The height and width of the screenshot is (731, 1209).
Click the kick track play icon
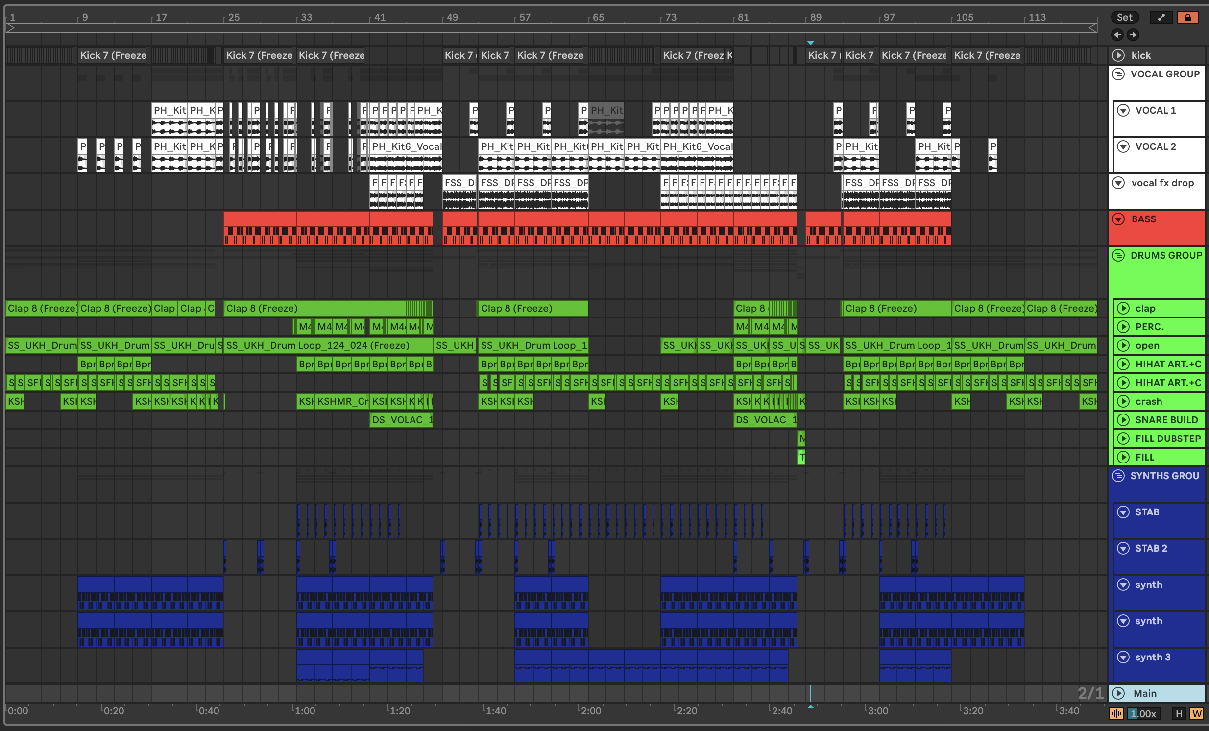tap(1118, 55)
